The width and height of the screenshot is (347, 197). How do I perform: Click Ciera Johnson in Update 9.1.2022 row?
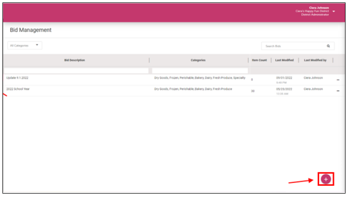313,78
